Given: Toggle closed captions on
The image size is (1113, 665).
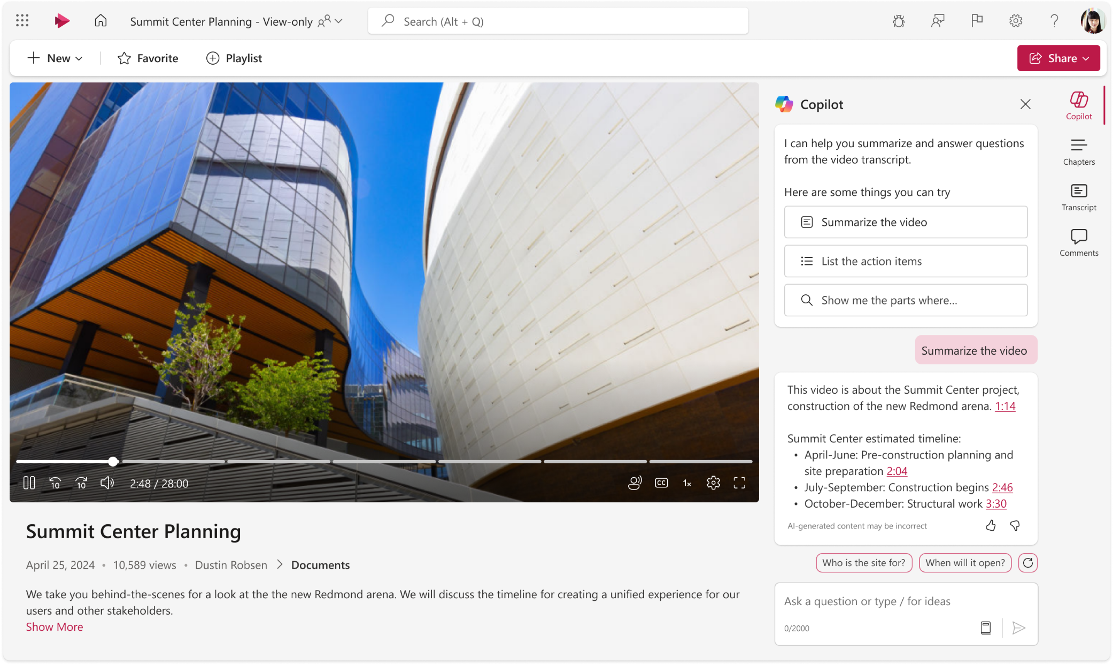Looking at the screenshot, I should (661, 483).
